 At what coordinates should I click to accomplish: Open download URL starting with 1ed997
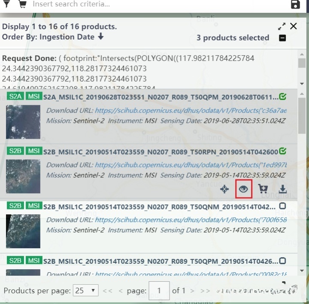[191, 165]
